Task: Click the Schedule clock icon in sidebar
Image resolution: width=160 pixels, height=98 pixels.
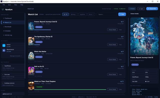Action: tap(4, 31)
